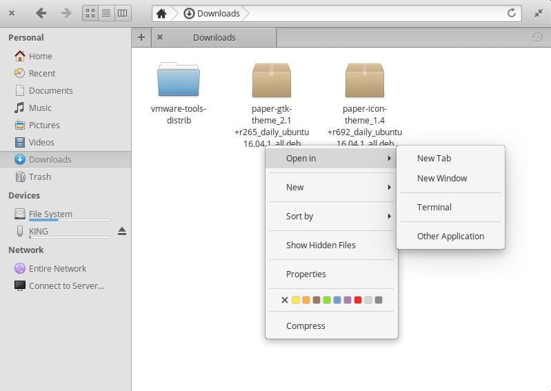Toggle Show Hidden Files

coord(332,245)
